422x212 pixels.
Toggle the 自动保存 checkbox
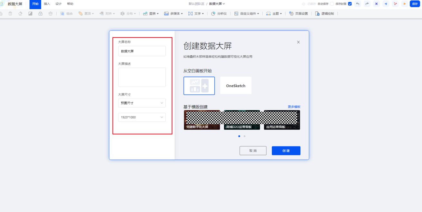click(332, 4)
